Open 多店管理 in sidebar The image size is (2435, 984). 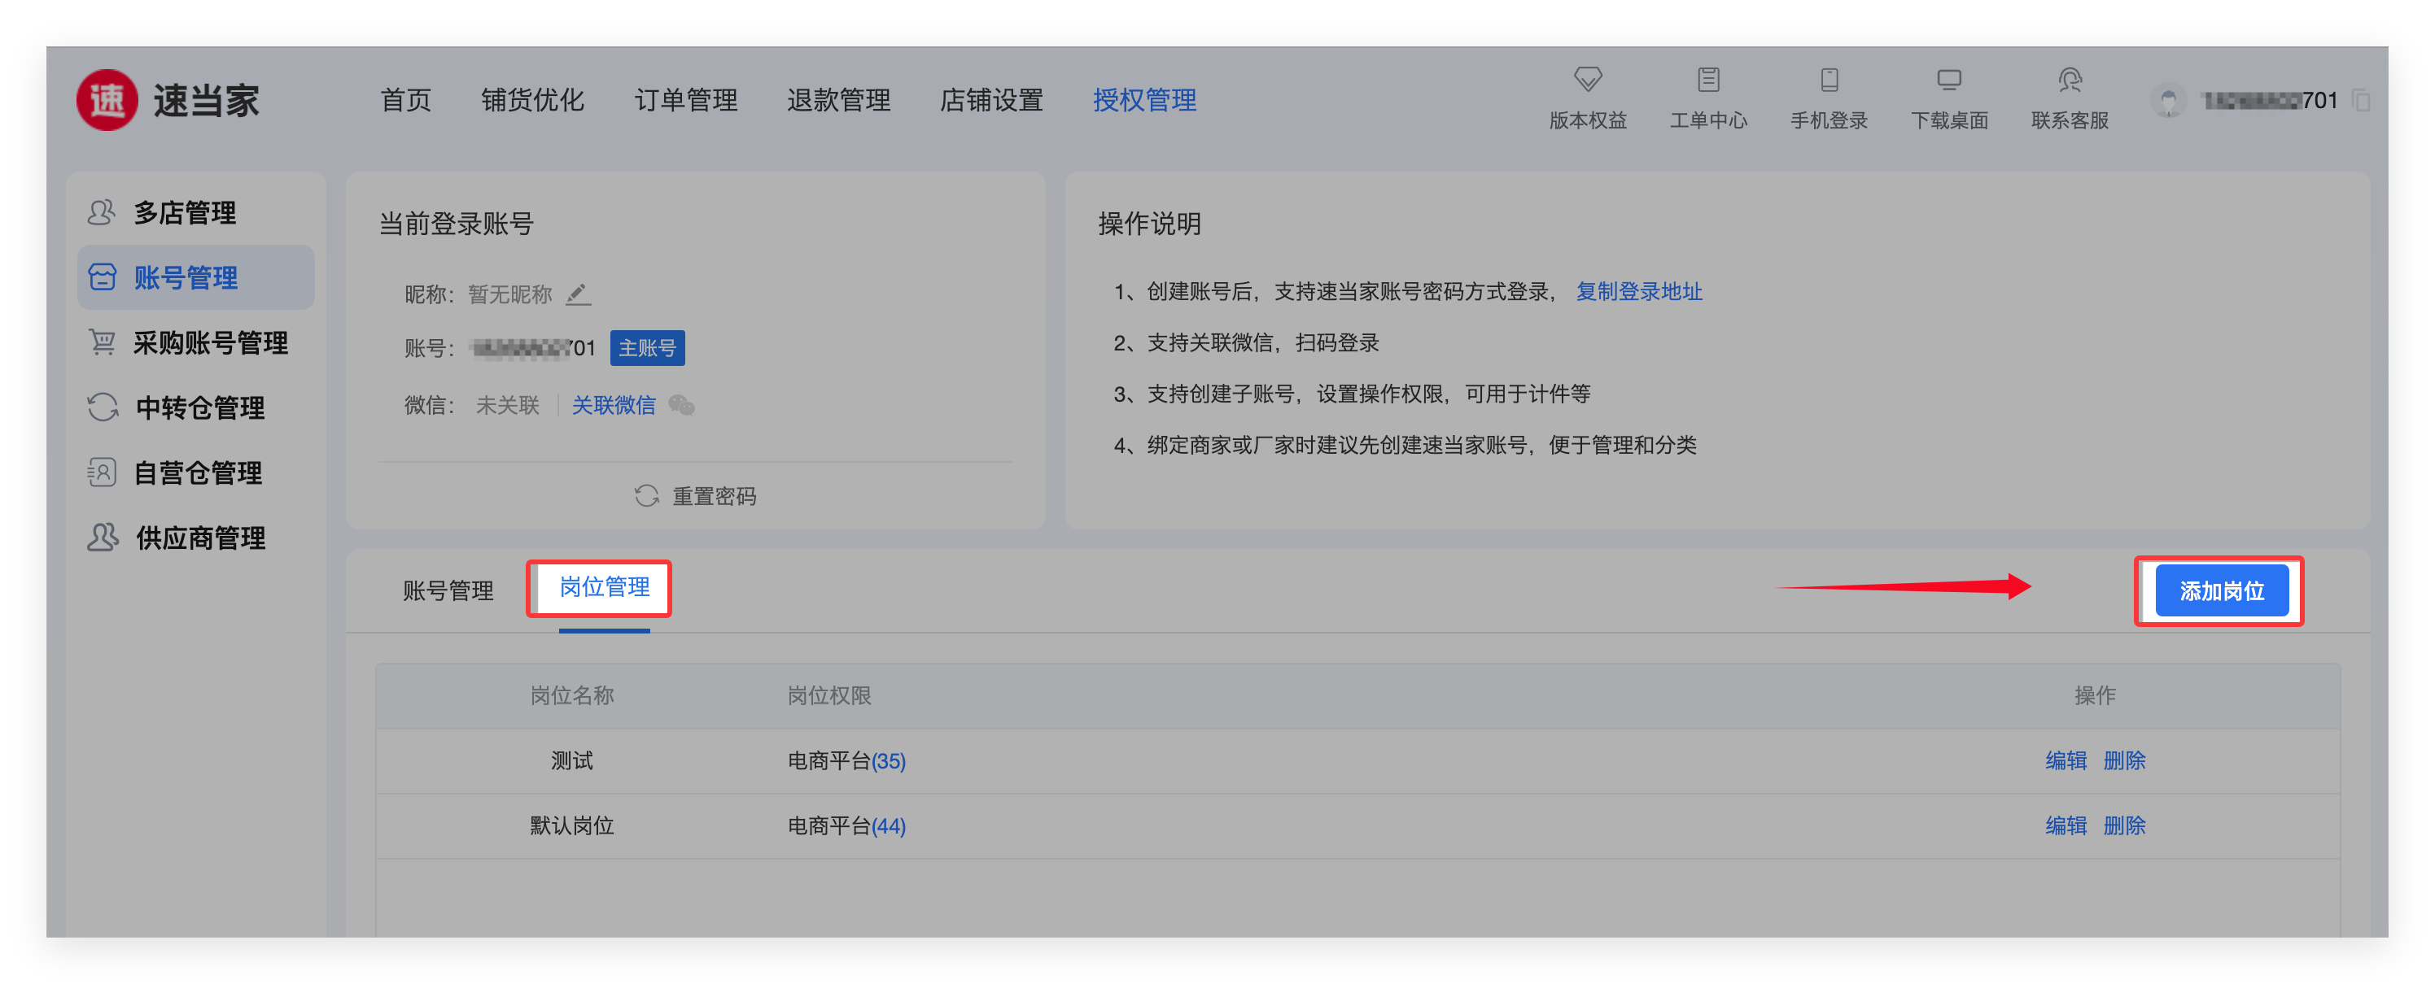pos(186,212)
